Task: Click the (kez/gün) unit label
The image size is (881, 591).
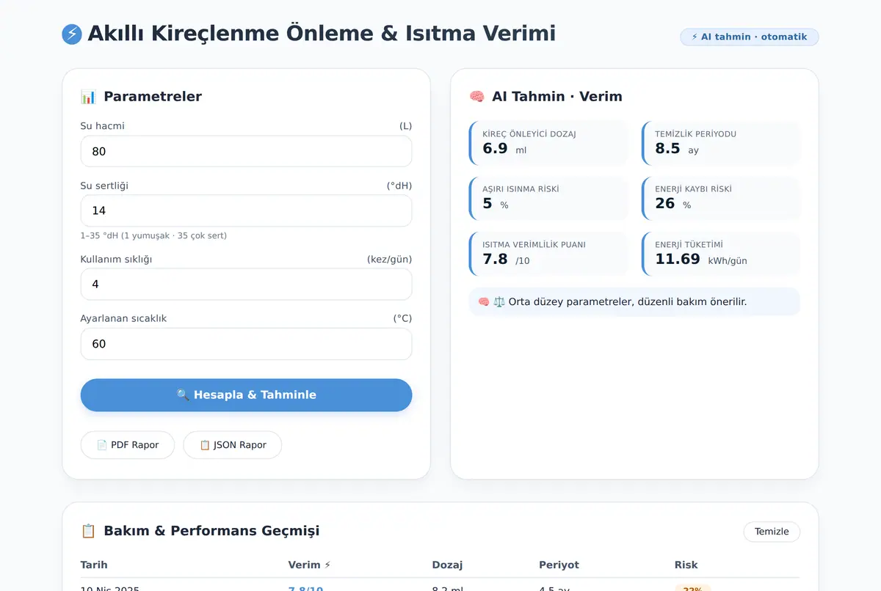Action: pyautogui.click(x=389, y=259)
